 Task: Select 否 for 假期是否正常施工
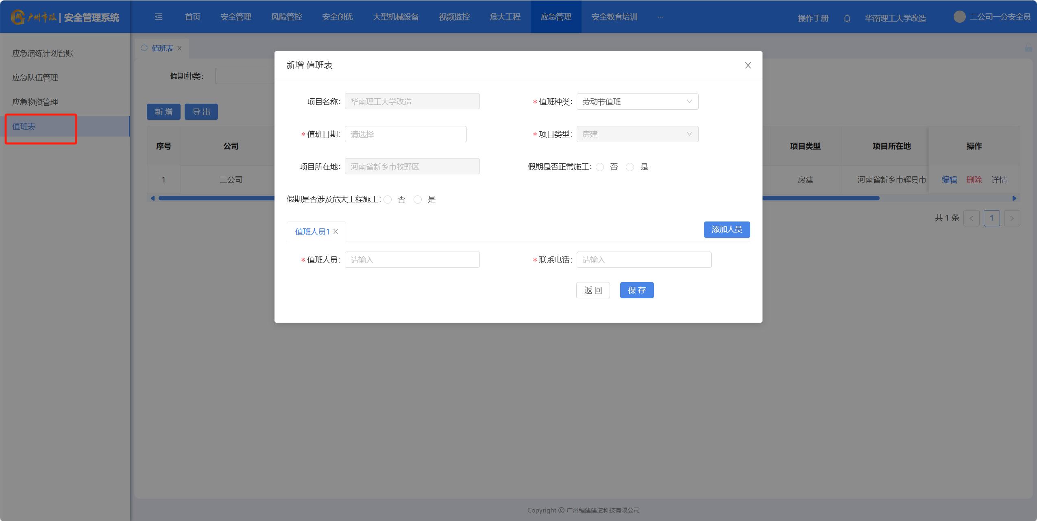click(x=600, y=167)
